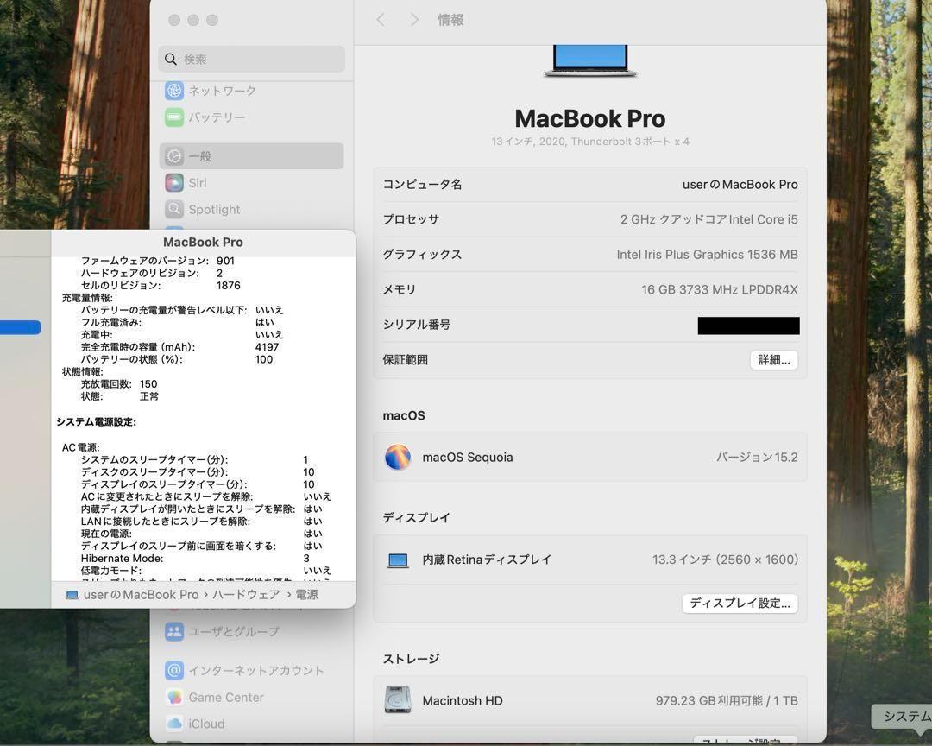Click 状態: 正常 row in System Information
The height and width of the screenshot is (746, 932).
click(119, 397)
